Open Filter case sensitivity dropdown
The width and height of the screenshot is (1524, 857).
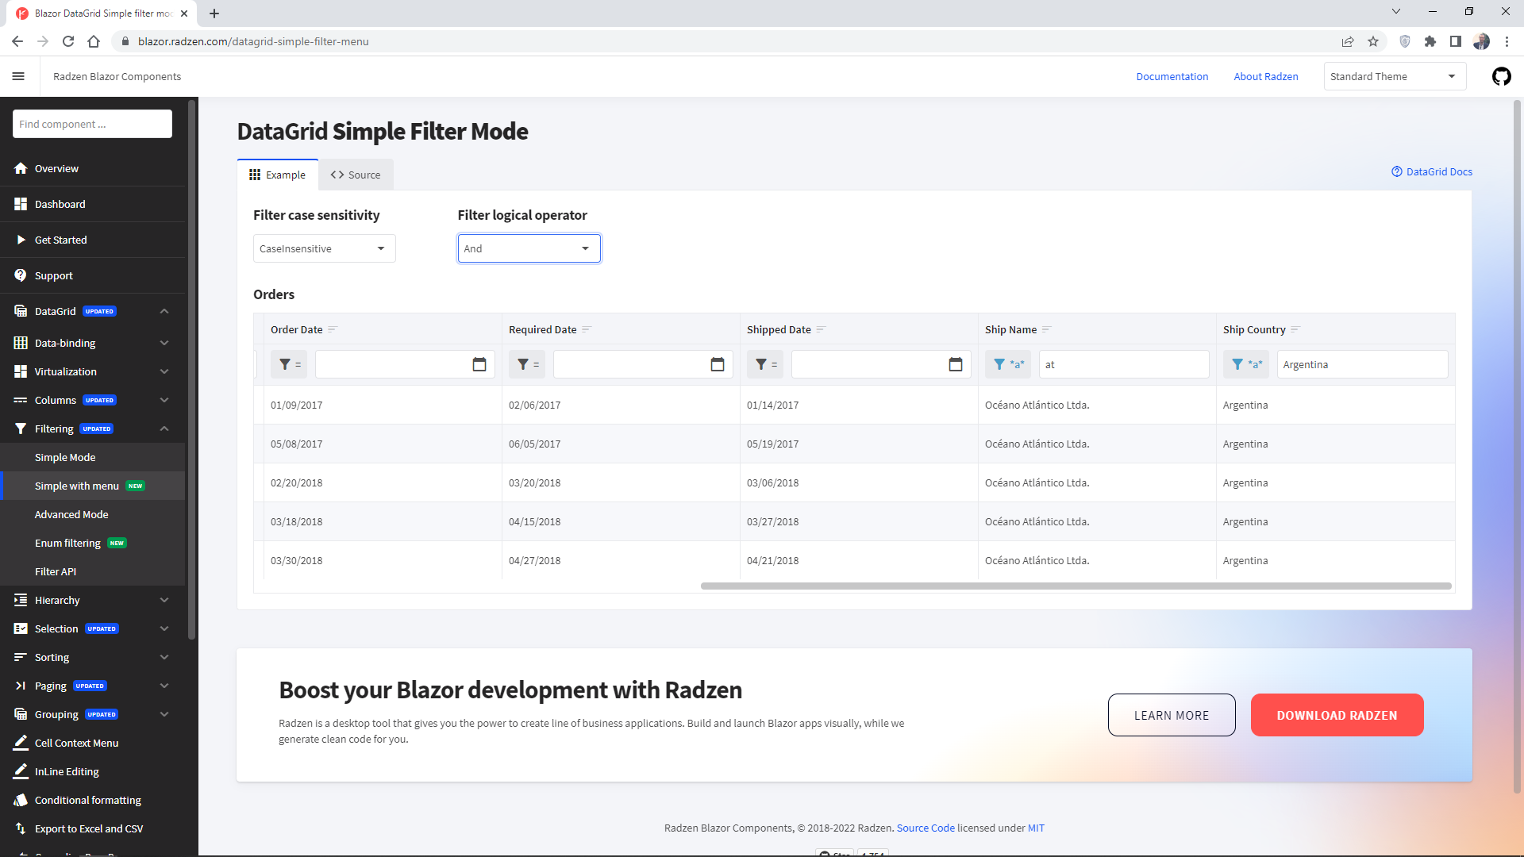[324, 248]
